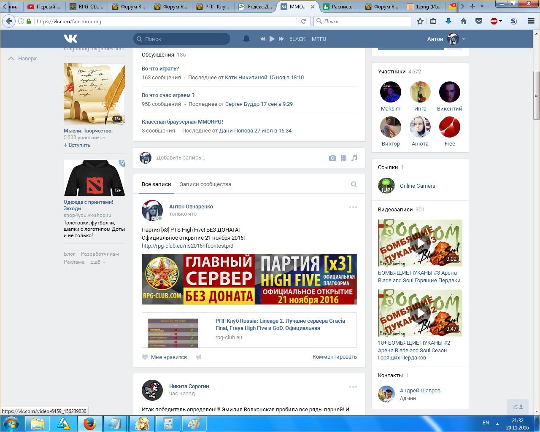This screenshot has width=540, height=432.
Task: Attach audio to new post
Action: coord(354,158)
